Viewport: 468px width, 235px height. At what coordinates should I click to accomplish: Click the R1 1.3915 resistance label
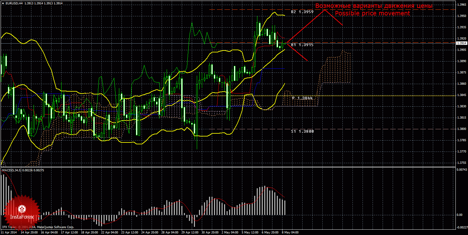coord(302,45)
